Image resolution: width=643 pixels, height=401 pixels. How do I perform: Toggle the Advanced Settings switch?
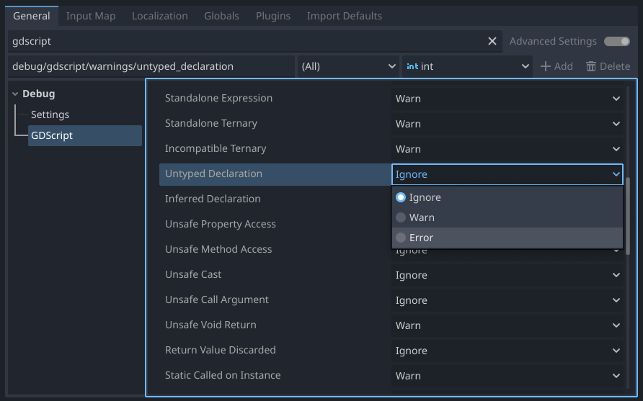616,42
